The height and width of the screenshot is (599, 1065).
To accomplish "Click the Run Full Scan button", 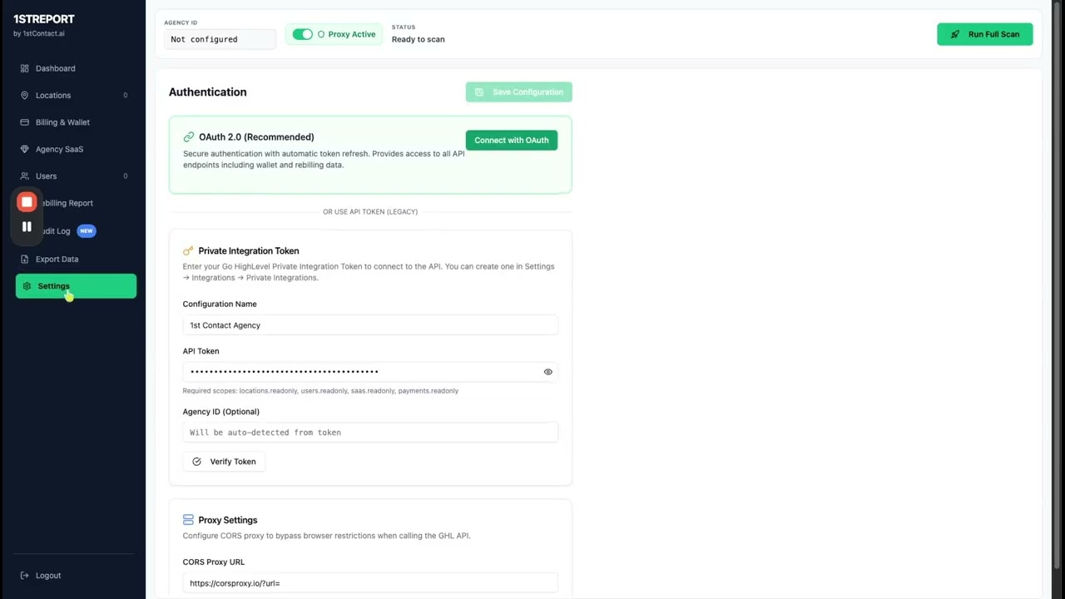I will 984,34.
